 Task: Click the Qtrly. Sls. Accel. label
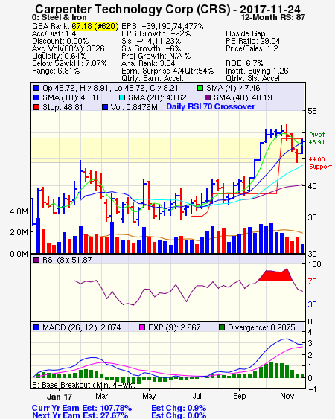tap(254, 78)
